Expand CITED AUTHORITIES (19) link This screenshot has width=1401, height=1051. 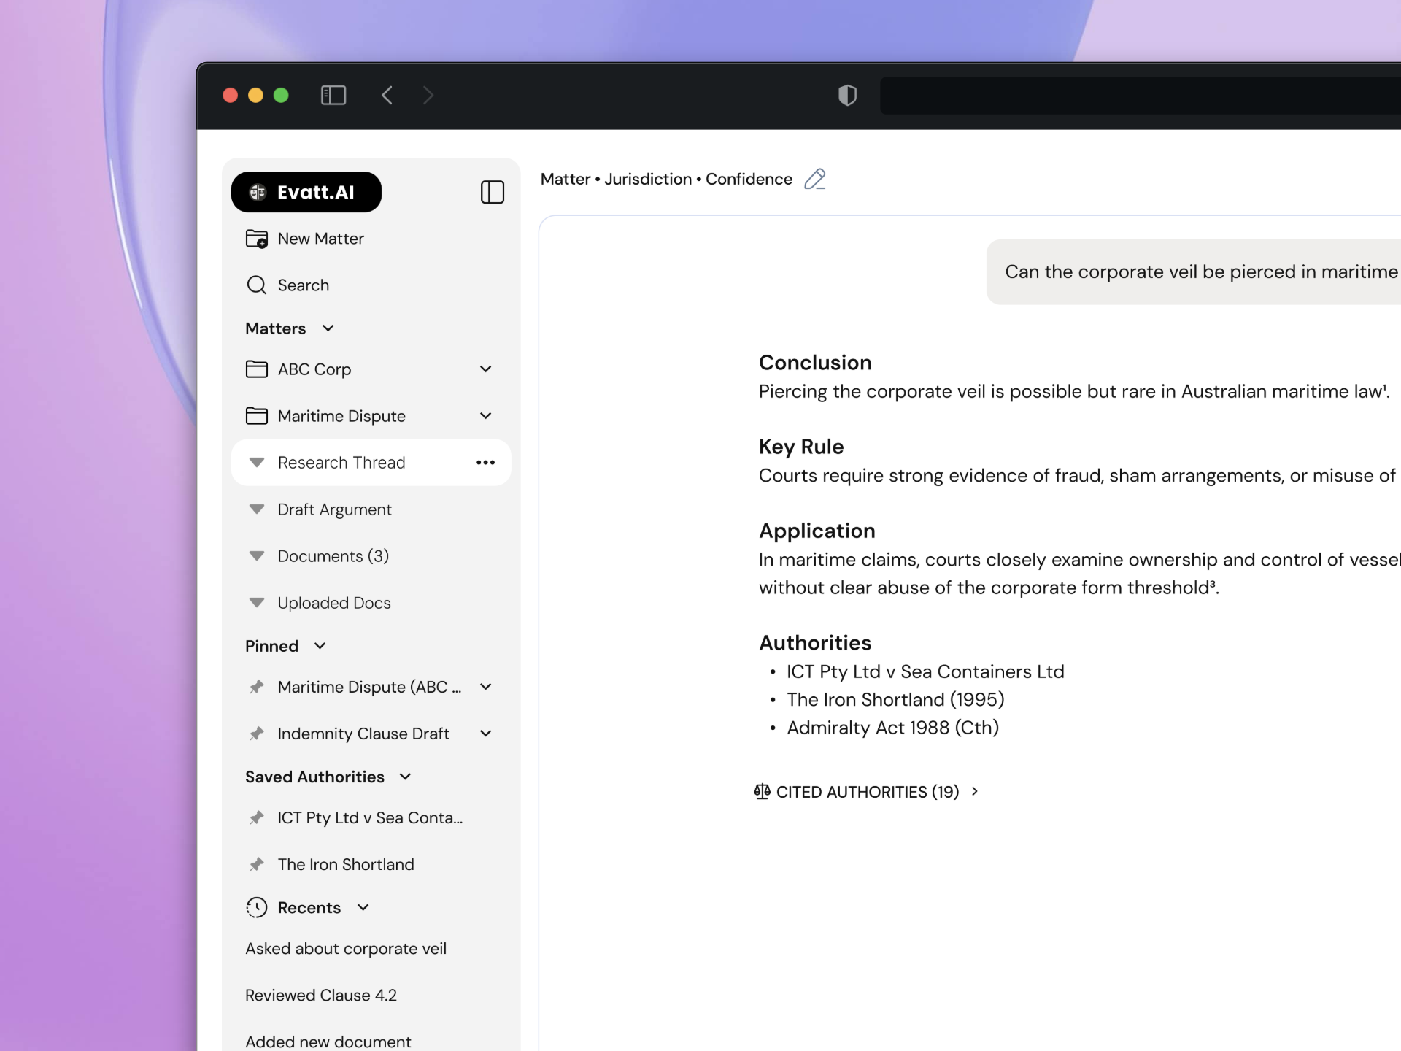(x=867, y=792)
